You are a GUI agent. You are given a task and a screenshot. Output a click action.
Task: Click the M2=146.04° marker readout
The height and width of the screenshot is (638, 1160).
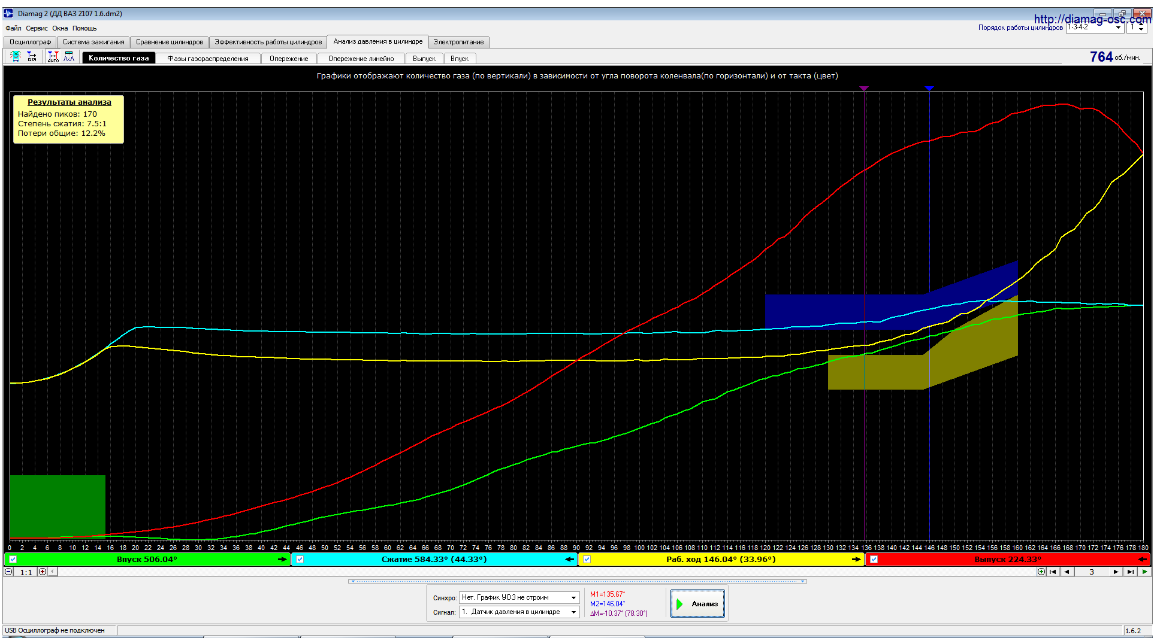(608, 604)
